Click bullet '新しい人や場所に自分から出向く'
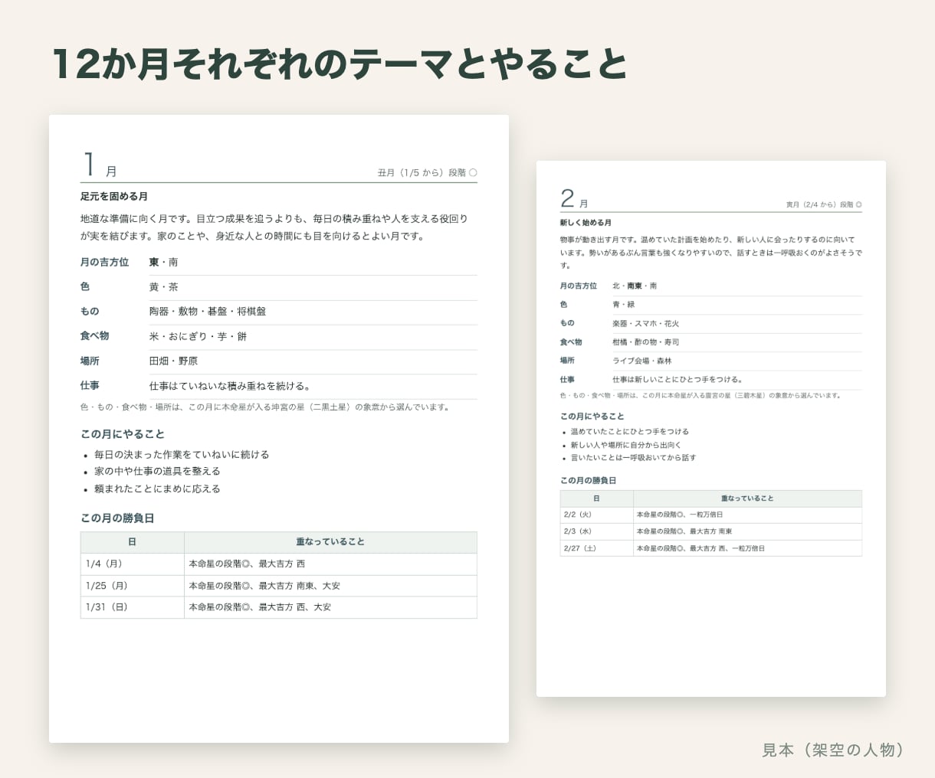Viewport: 935px width, 778px height. (x=626, y=445)
